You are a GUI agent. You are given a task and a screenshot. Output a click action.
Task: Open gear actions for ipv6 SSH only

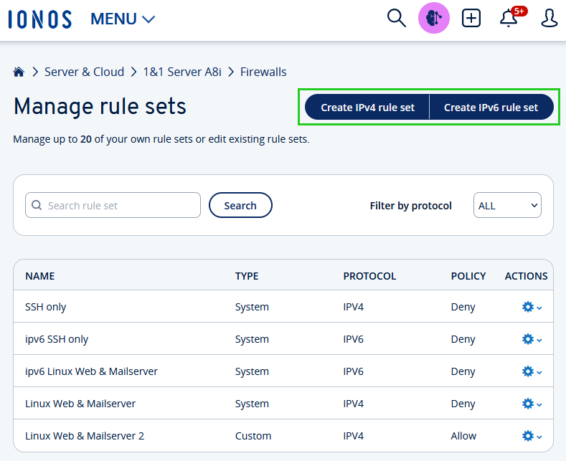[531, 339]
